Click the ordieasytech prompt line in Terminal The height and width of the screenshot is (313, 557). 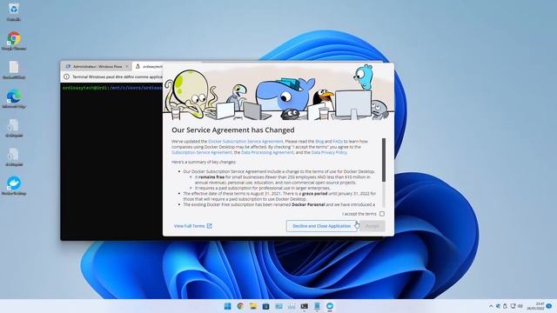point(112,88)
